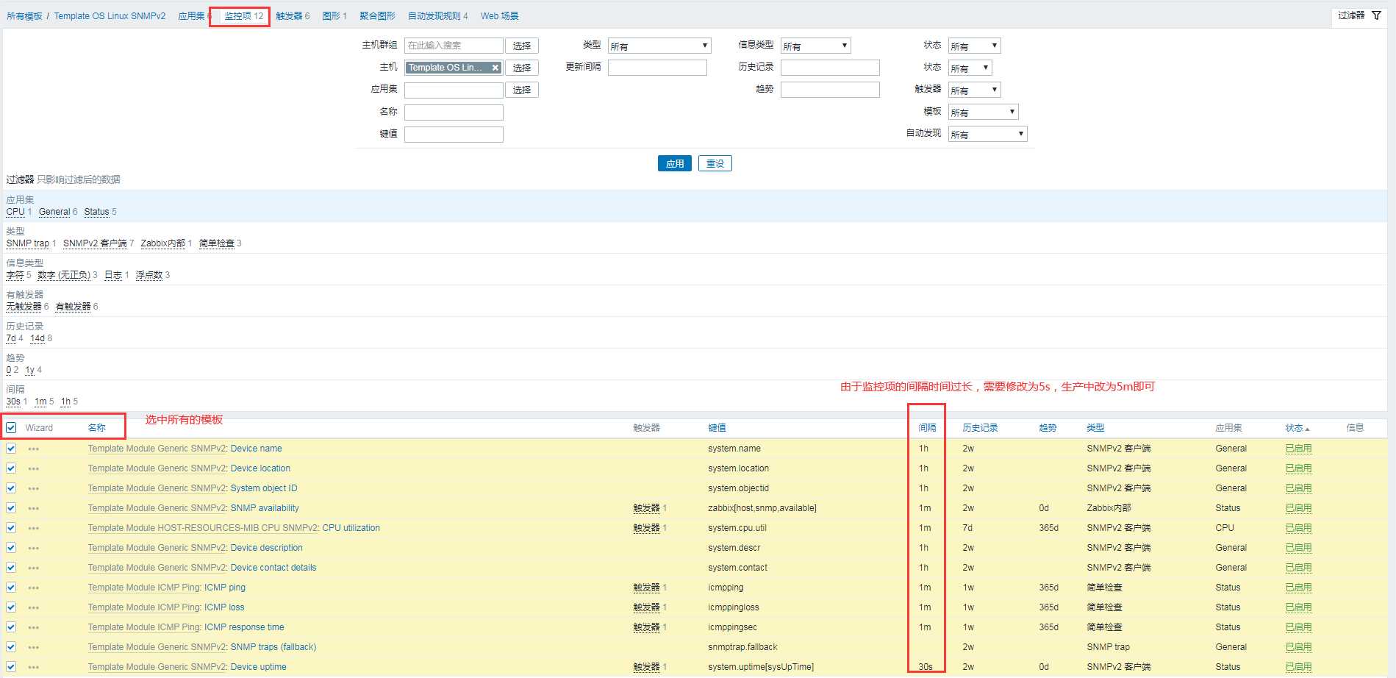Switch to the 聚合图形 tab

tap(377, 15)
